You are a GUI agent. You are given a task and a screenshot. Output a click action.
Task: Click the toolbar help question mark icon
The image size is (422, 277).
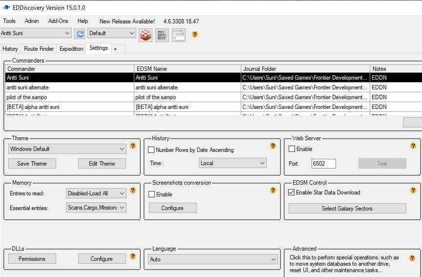[195, 35]
